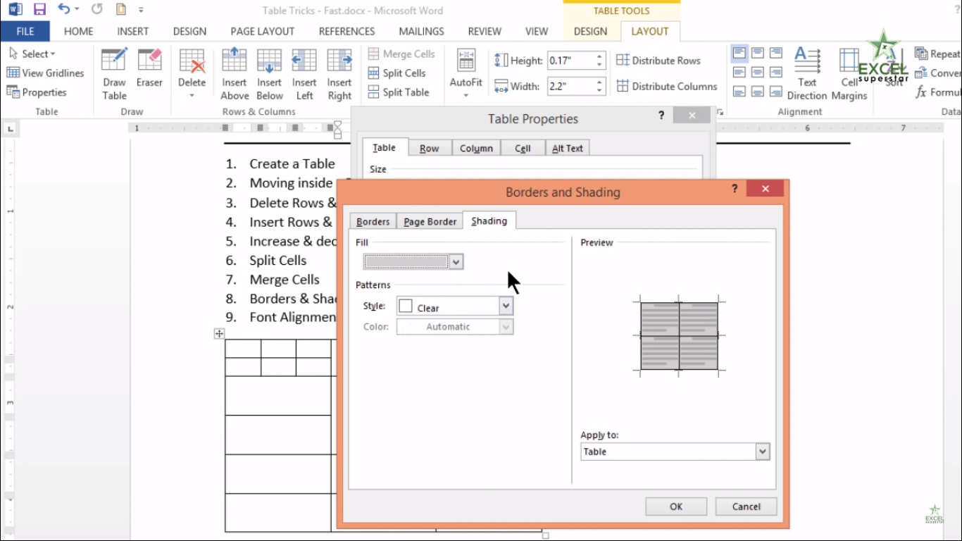Open Customize Quick Access Toolbar dropdown
The image size is (962, 541).
click(142, 11)
